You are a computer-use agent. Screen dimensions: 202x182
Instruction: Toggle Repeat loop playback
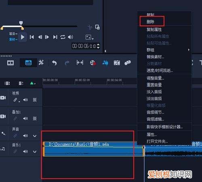pos(63,37)
